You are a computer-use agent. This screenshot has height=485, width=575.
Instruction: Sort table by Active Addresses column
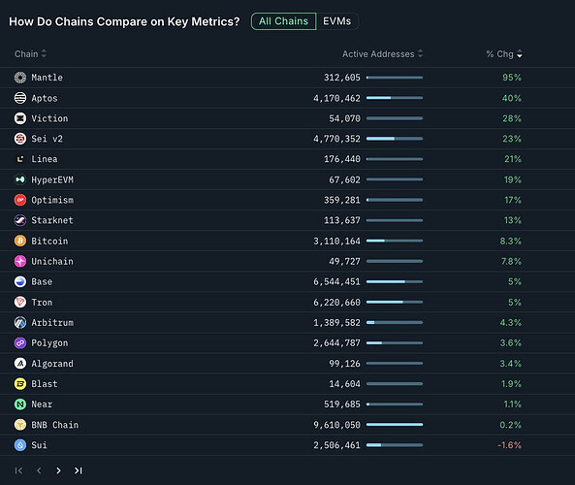click(382, 54)
